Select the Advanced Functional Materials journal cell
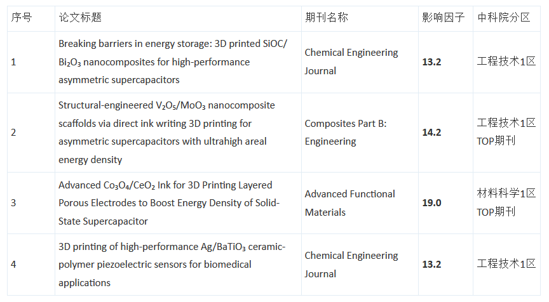Viewport: 549px width, 302px height. (x=349, y=203)
